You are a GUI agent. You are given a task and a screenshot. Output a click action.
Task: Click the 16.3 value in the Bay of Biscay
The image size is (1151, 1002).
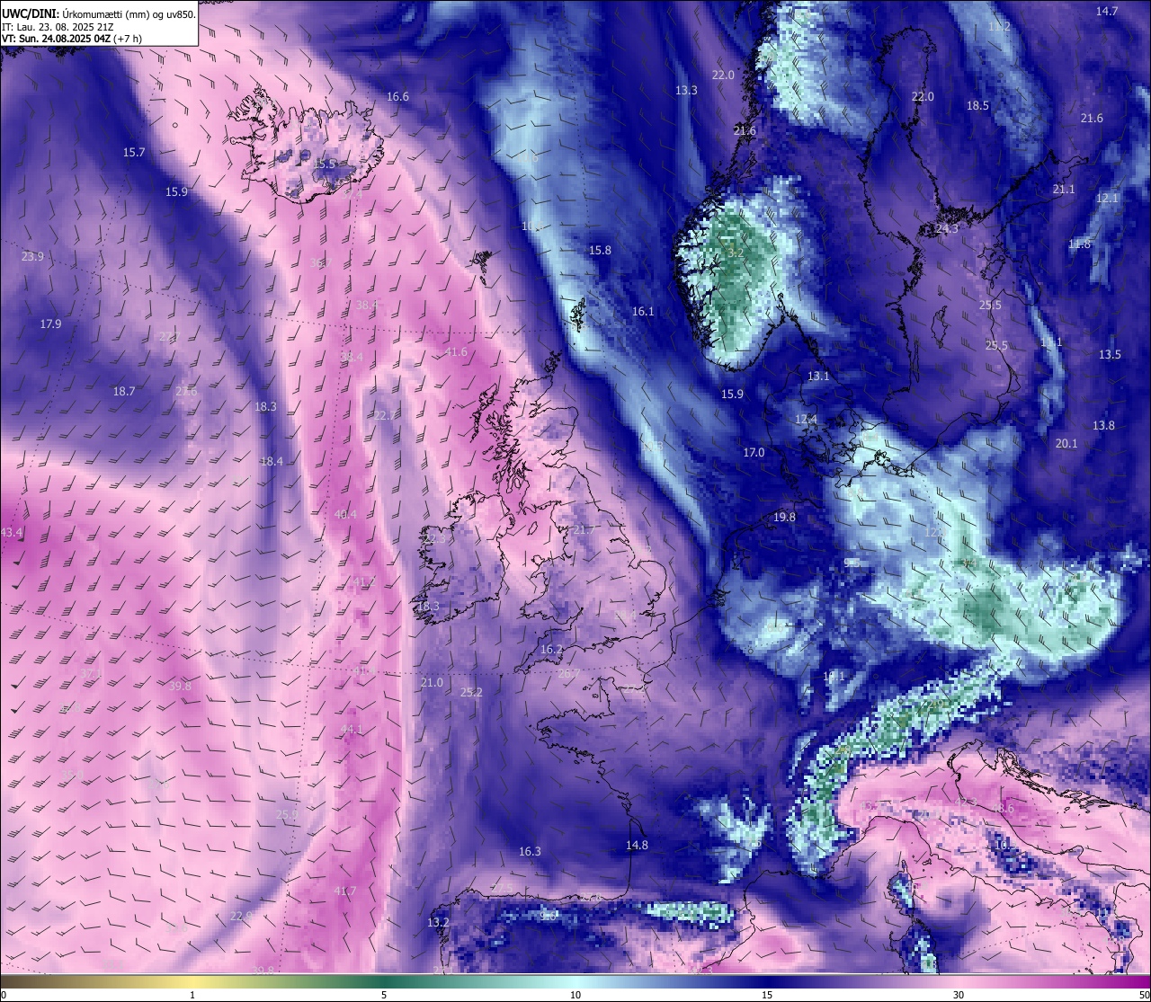click(530, 852)
